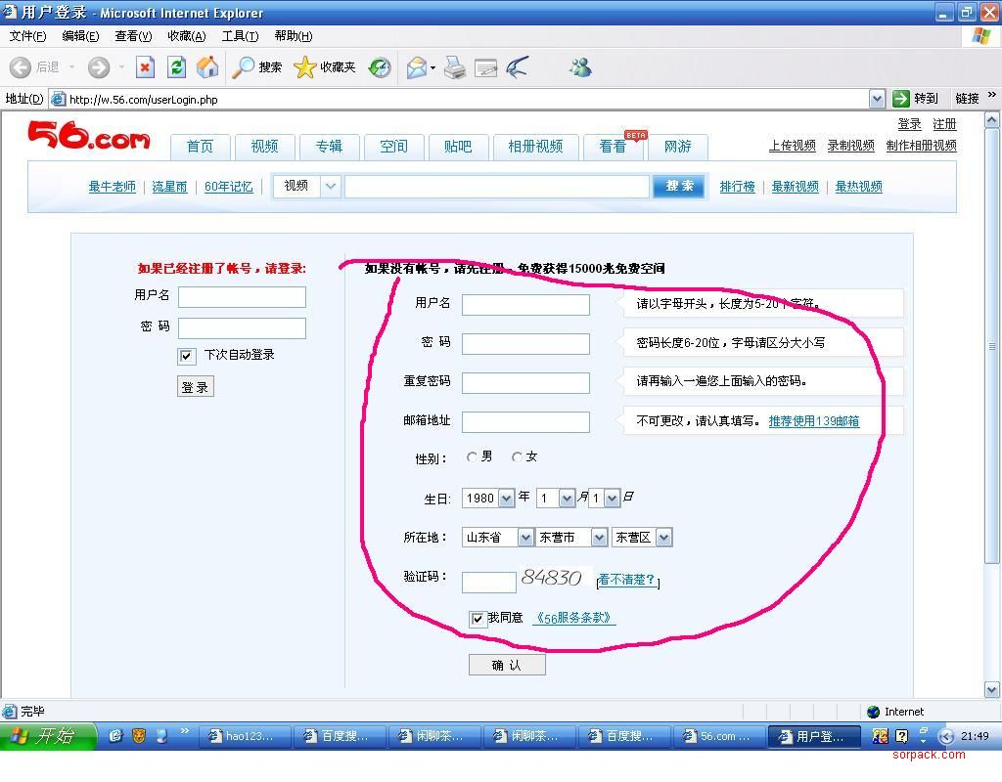Viewport: 1002px width, 782px height.
Task: Open the History toolbar icon
Action: 380,67
